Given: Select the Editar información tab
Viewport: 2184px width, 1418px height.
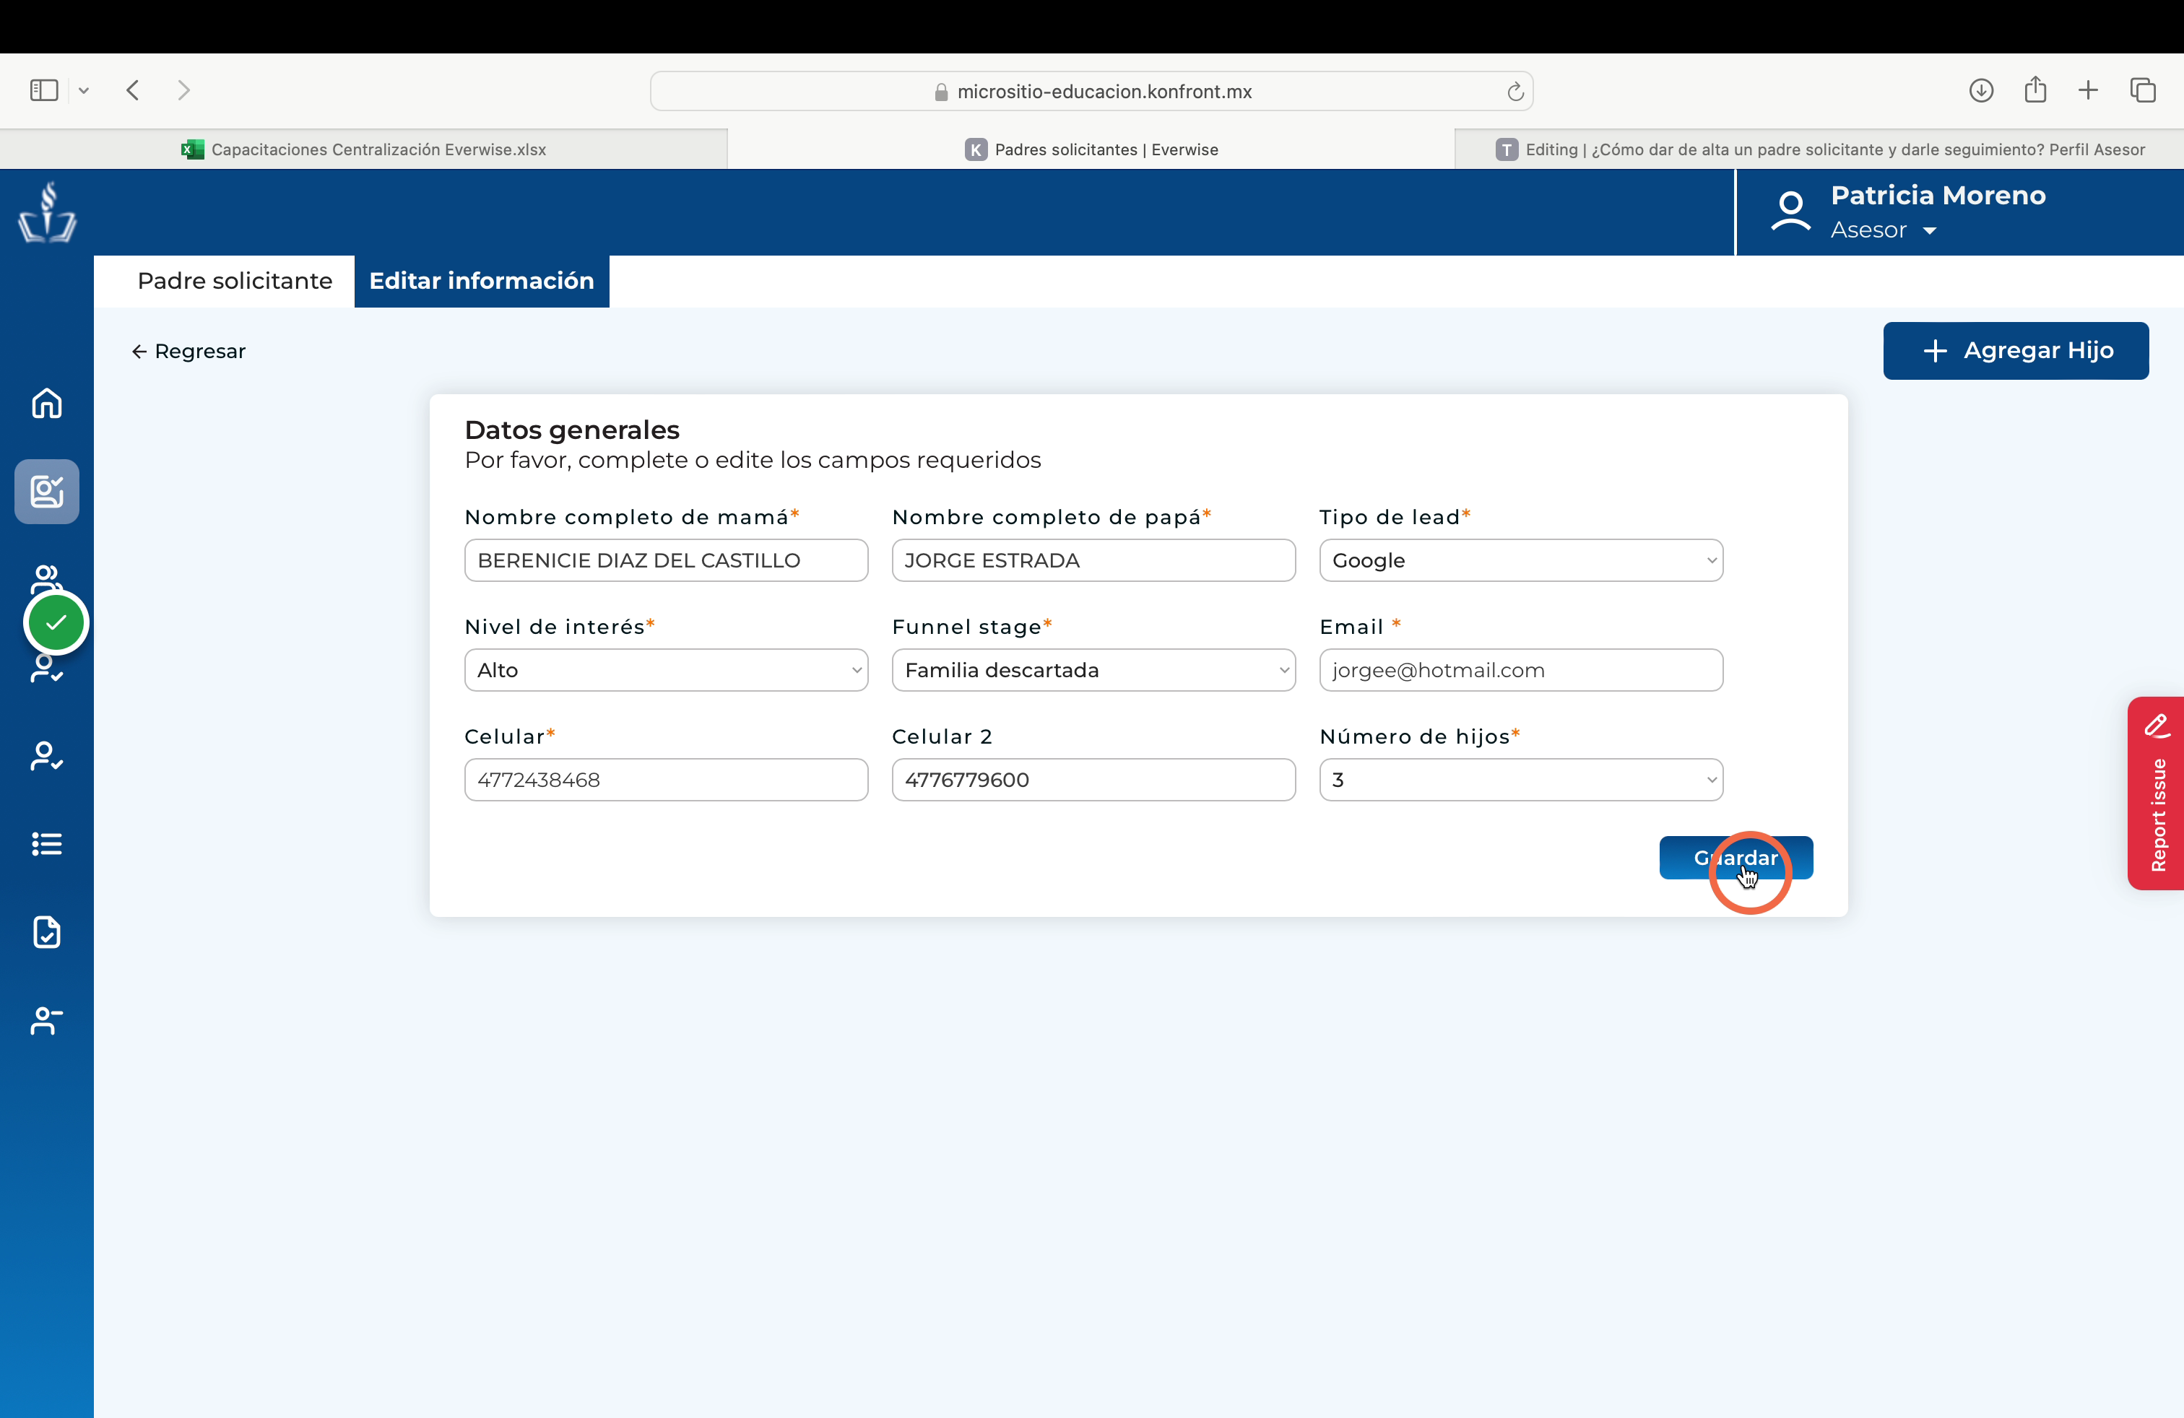Looking at the screenshot, I should tap(482, 281).
